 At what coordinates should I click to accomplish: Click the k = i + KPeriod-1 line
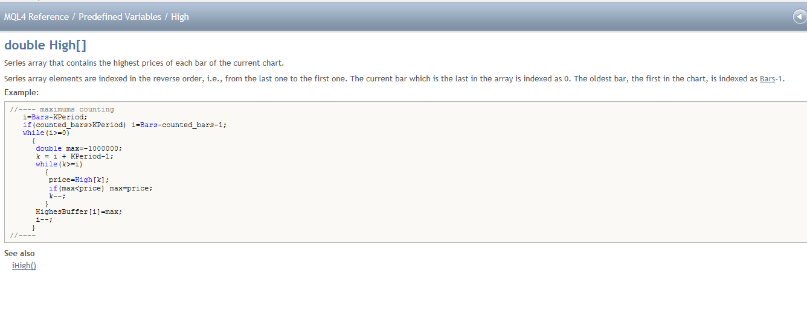74,157
